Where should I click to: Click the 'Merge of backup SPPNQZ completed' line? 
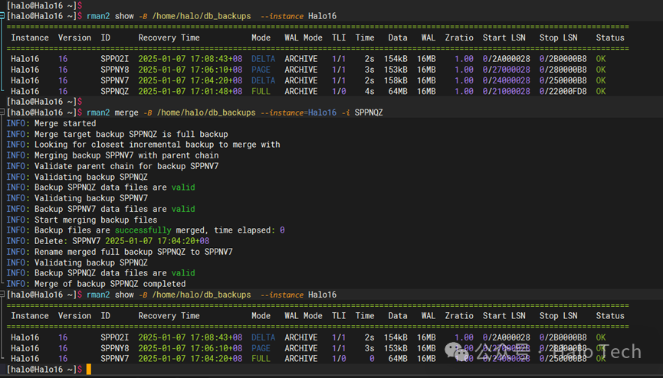96,284
